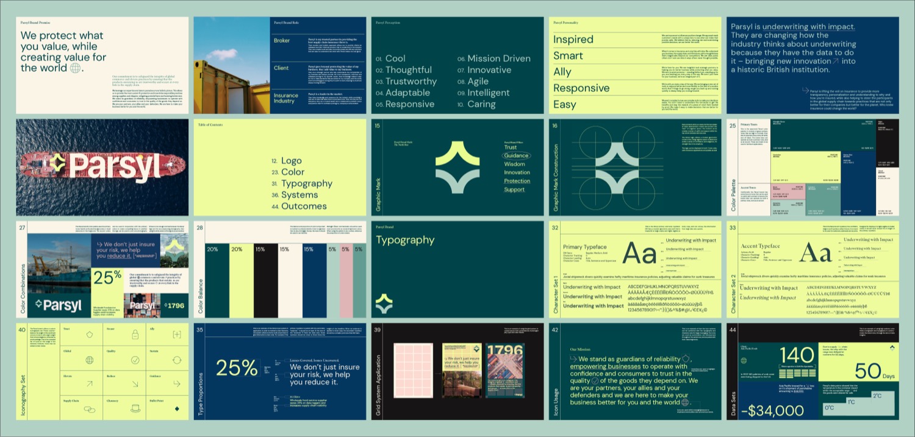Select Logo entry in Table of Contents
Screen dimensions: 915x437
point(291,161)
